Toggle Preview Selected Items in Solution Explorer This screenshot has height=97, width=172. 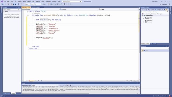pos(167,10)
